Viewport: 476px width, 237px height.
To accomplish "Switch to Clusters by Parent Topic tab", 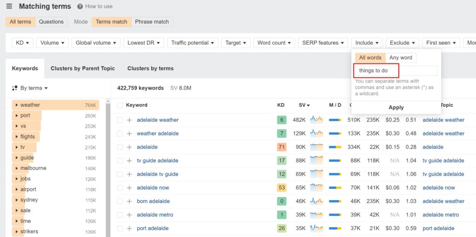I will [x=83, y=69].
